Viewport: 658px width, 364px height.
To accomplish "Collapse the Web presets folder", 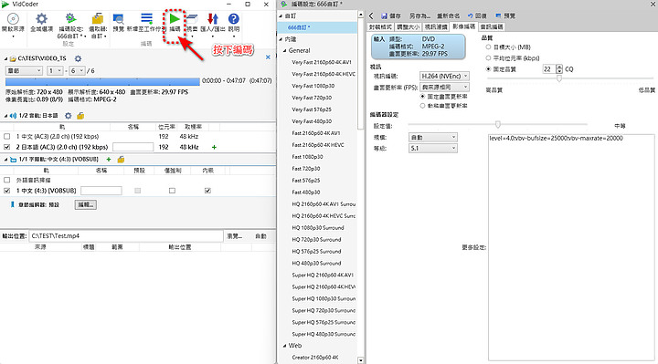I will (x=284, y=346).
